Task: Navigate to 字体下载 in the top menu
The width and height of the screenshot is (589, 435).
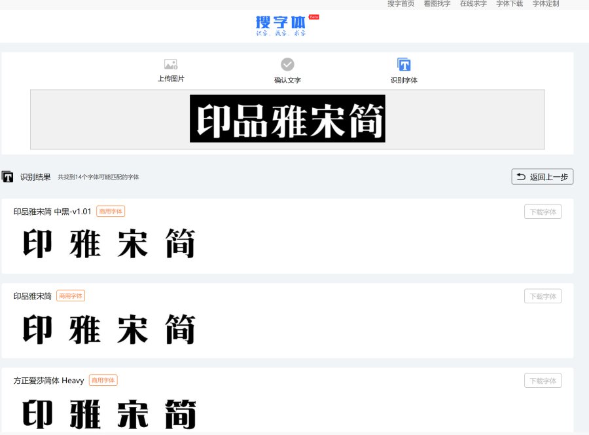Action: coord(509,4)
